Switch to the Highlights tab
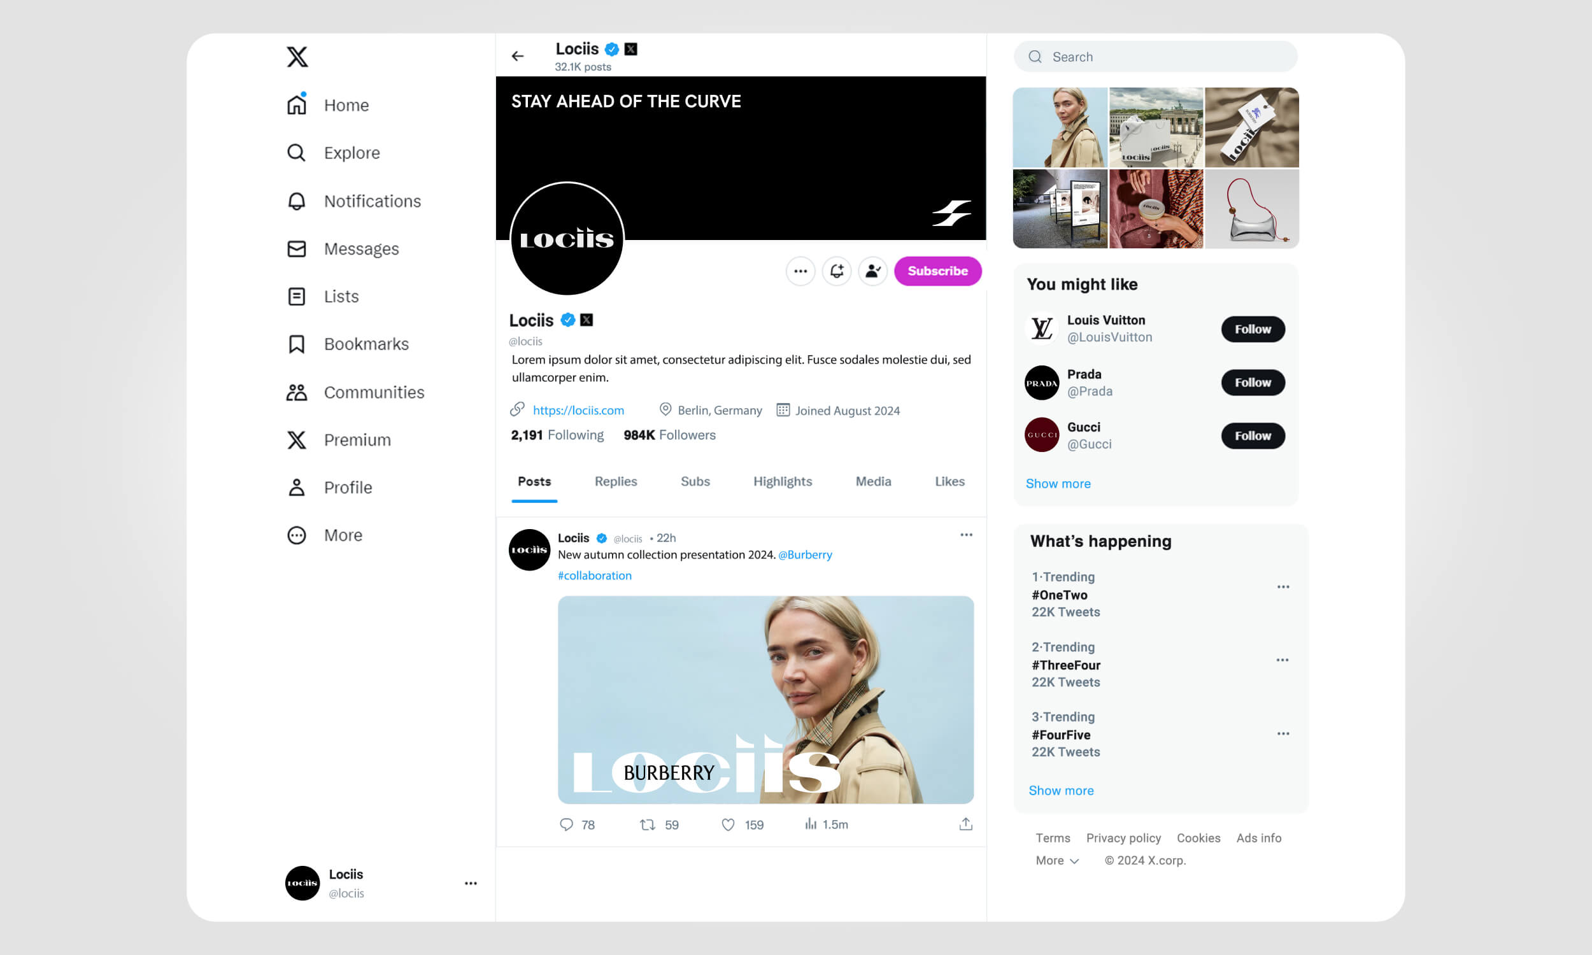 783,481
